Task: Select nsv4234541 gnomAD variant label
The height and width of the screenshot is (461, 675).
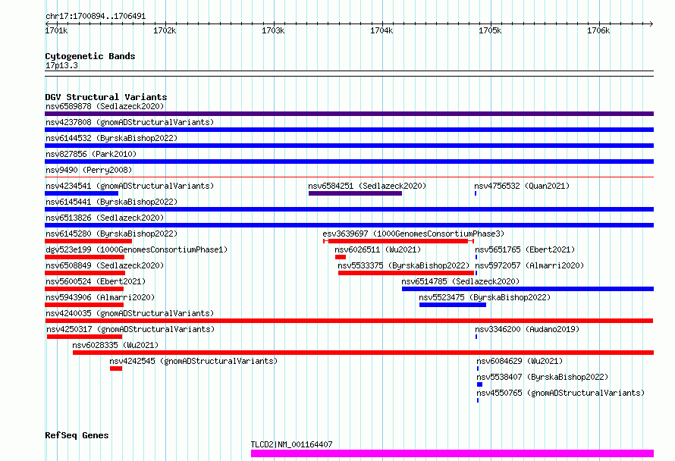Action: [130, 186]
